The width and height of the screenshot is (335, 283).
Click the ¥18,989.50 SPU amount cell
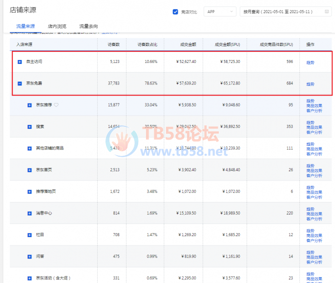pyautogui.click(x=230, y=213)
